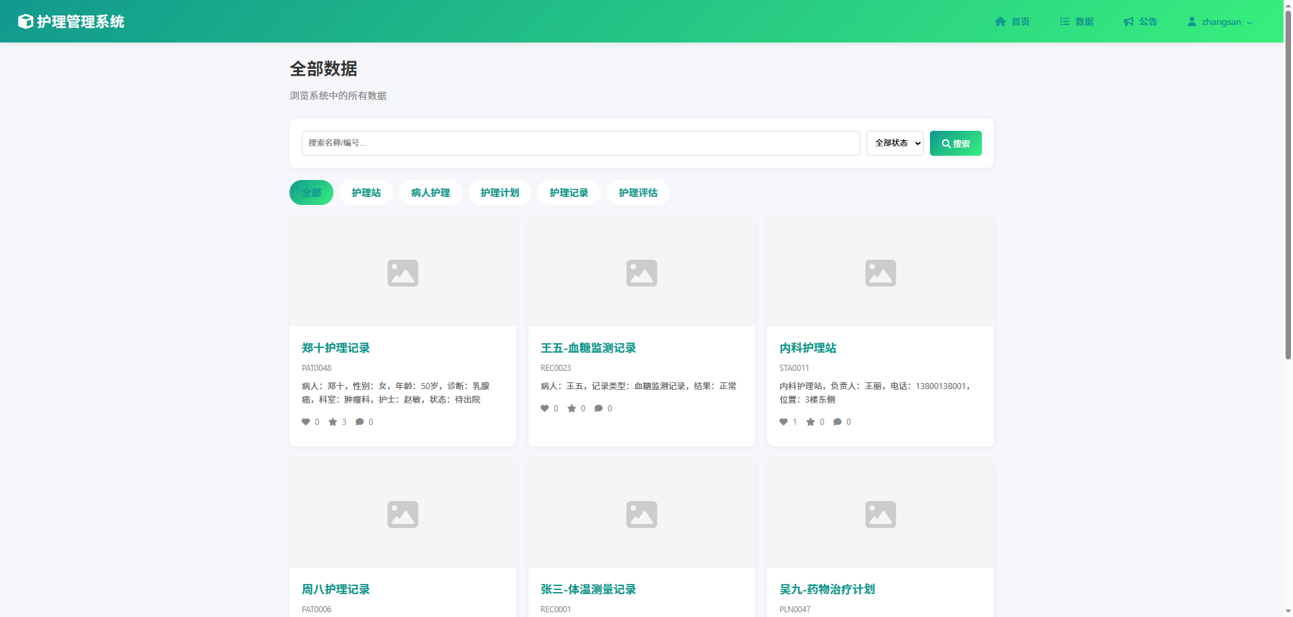Click the comment icon on 郑十护理记录 card
Screen dimensions: 1293x617
click(x=360, y=422)
